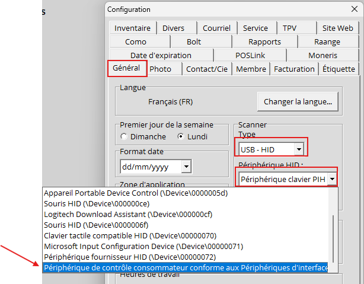Choose Clavier tactile compatible HID device
The image size is (364, 284).
click(130, 235)
